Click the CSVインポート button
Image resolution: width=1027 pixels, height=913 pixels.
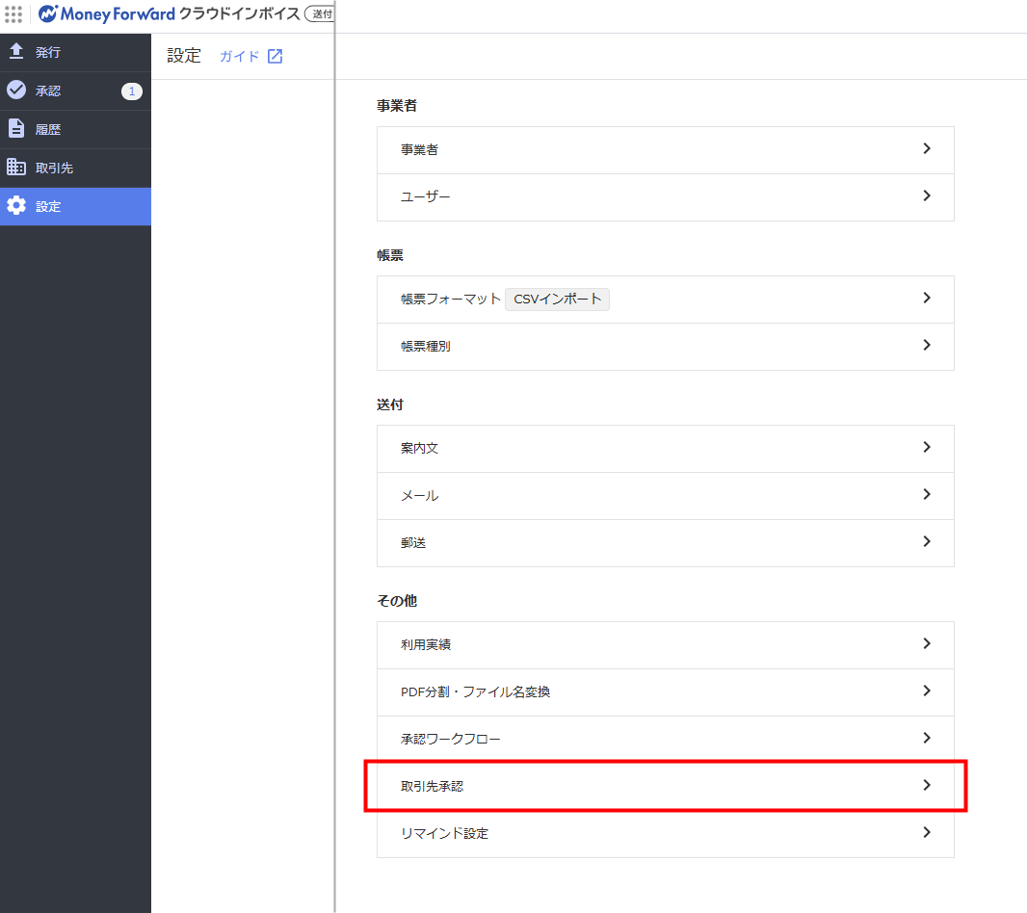pyautogui.click(x=558, y=299)
